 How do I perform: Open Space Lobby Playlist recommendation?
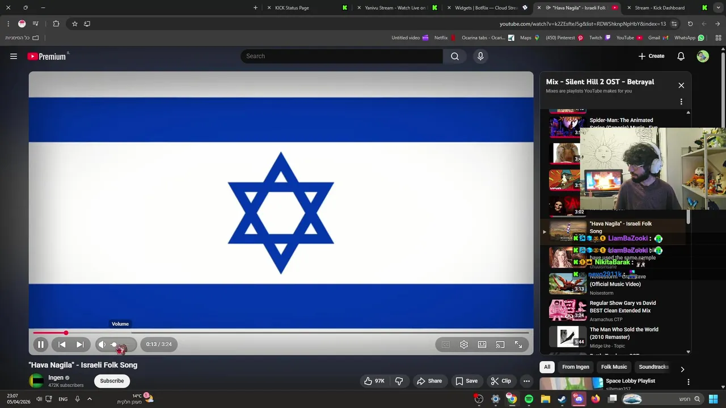coord(630,381)
